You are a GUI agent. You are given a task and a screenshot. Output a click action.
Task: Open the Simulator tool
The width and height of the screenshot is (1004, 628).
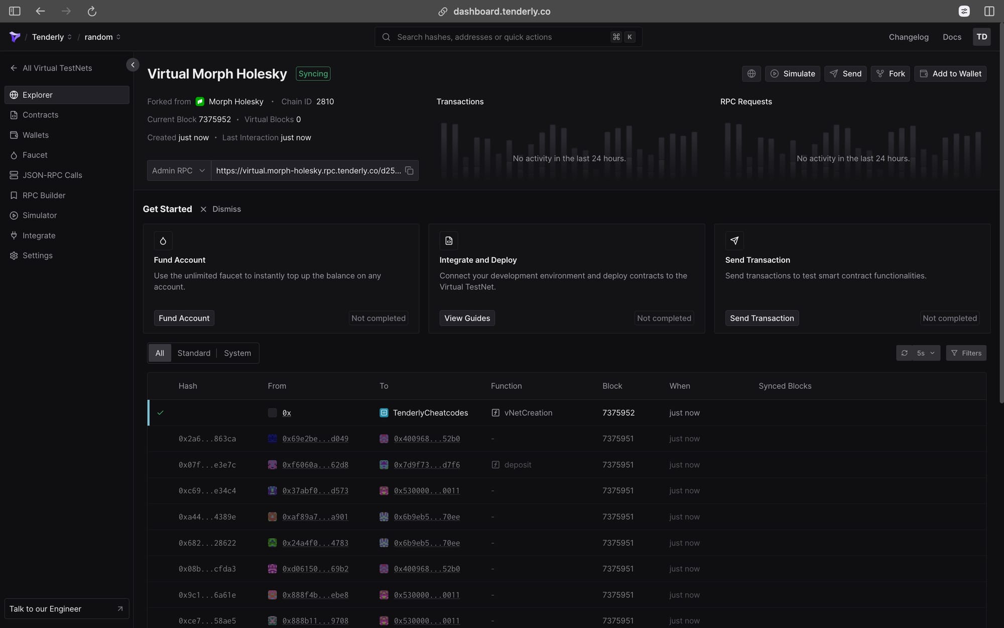[x=39, y=215]
